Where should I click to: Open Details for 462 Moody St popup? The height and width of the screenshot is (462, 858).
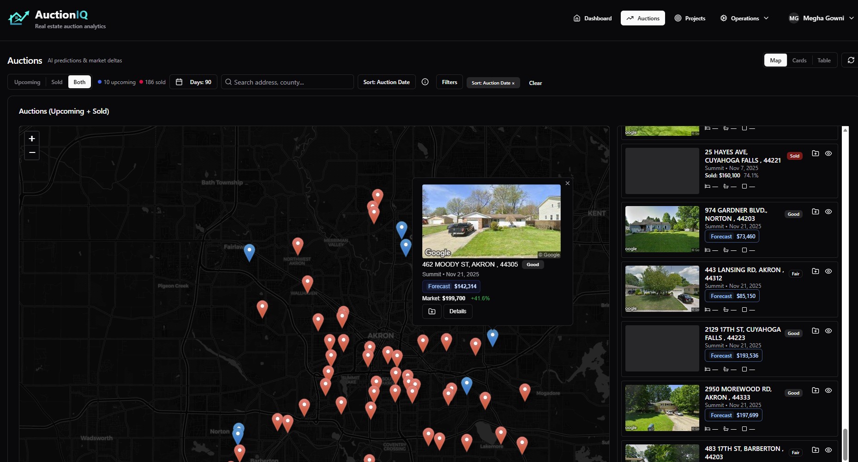[x=457, y=311]
